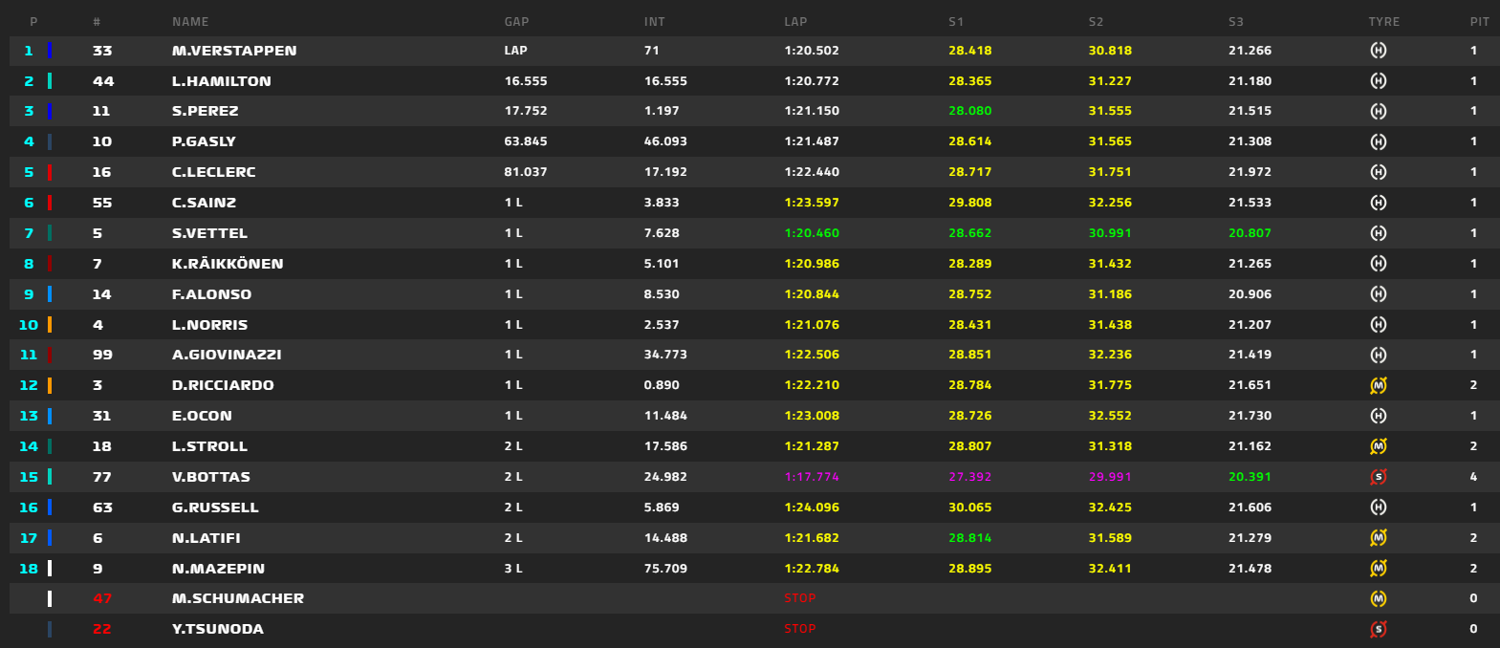The image size is (1500, 648).
Task: Click the TYRE column header
Action: point(1383,21)
